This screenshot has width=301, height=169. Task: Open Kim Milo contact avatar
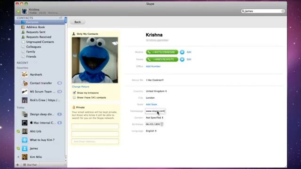click(x=24, y=157)
